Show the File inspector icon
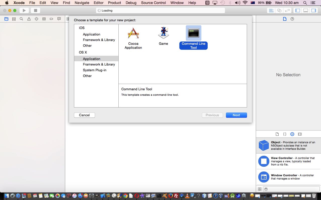 (x=285, y=19)
